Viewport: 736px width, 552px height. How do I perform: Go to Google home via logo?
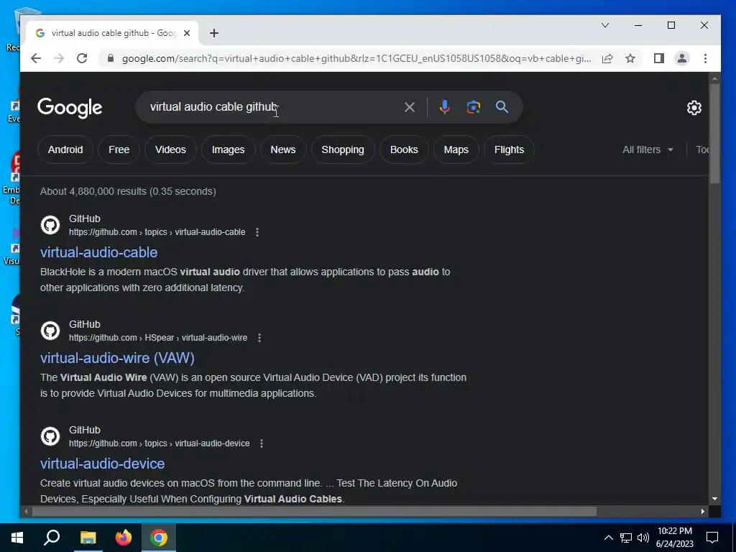coord(70,108)
